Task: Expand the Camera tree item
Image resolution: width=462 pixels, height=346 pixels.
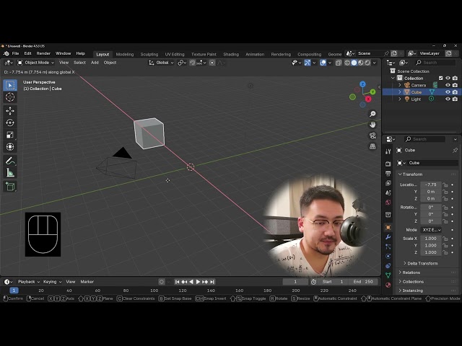Action: [x=400, y=85]
